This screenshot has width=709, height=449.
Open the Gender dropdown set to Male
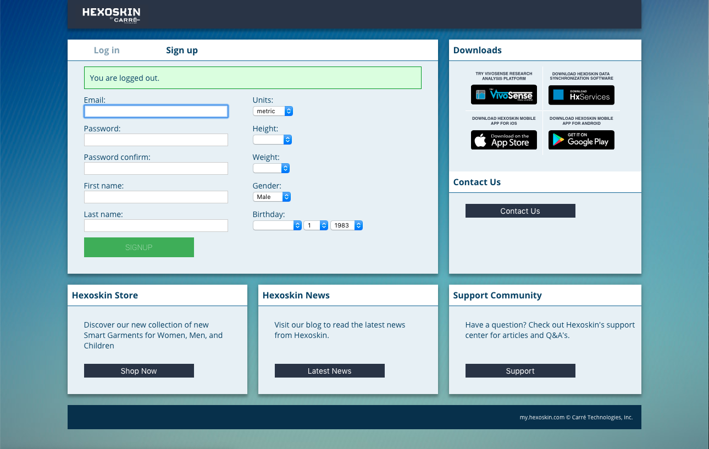click(268, 196)
